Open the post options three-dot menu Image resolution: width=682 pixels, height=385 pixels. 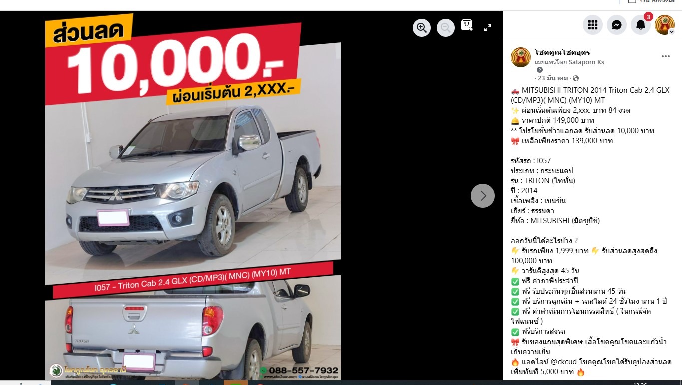click(x=666, y=56)
